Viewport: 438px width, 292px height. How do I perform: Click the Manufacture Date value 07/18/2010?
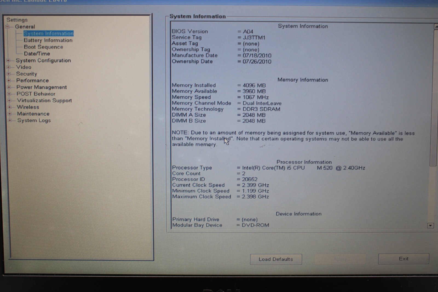coord(257,56)
